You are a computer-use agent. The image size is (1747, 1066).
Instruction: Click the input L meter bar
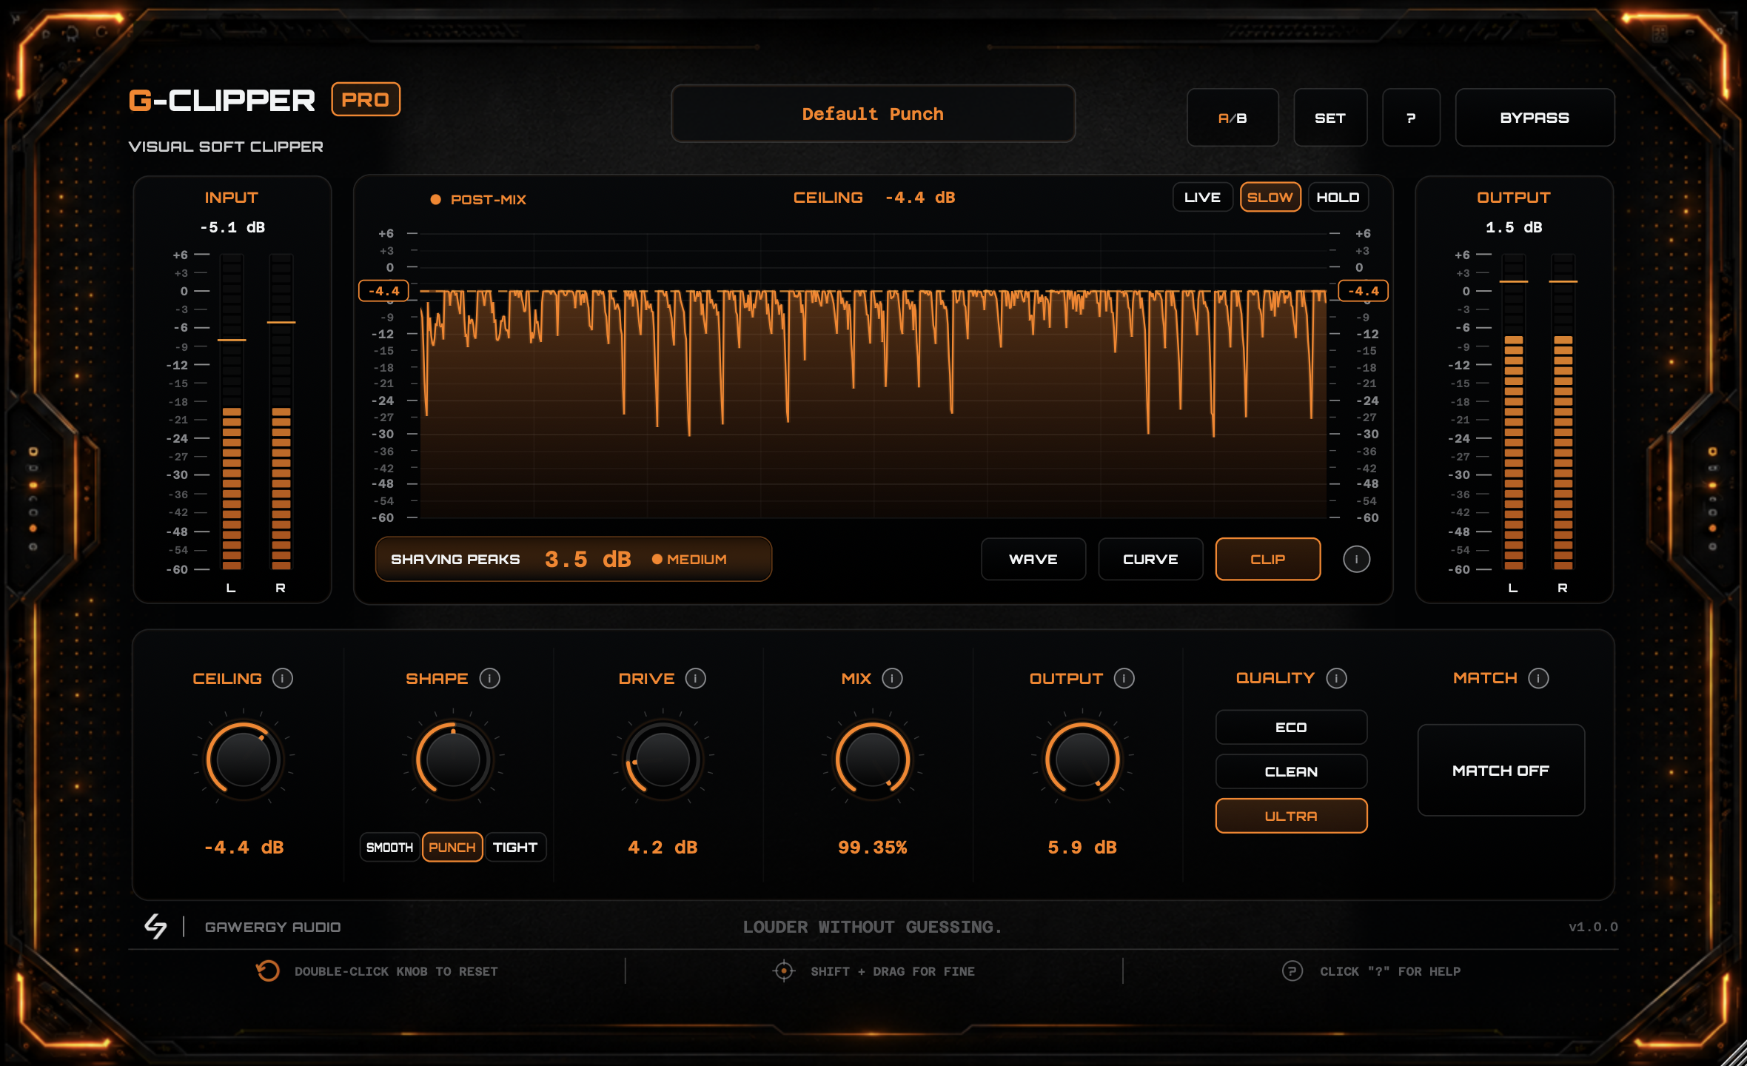click(x=232, y=412)
